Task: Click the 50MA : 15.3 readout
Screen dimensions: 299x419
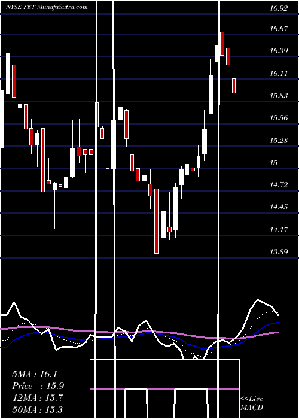Action: pos(37,410)
